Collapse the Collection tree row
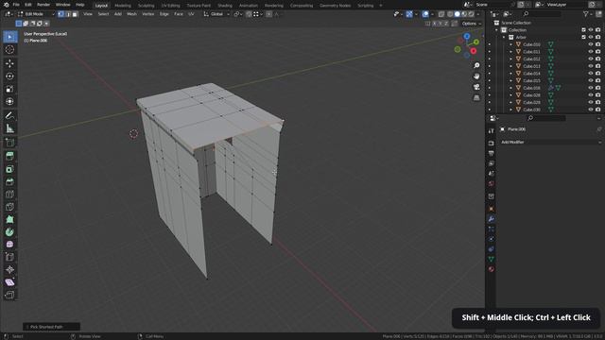 (496, 29)
